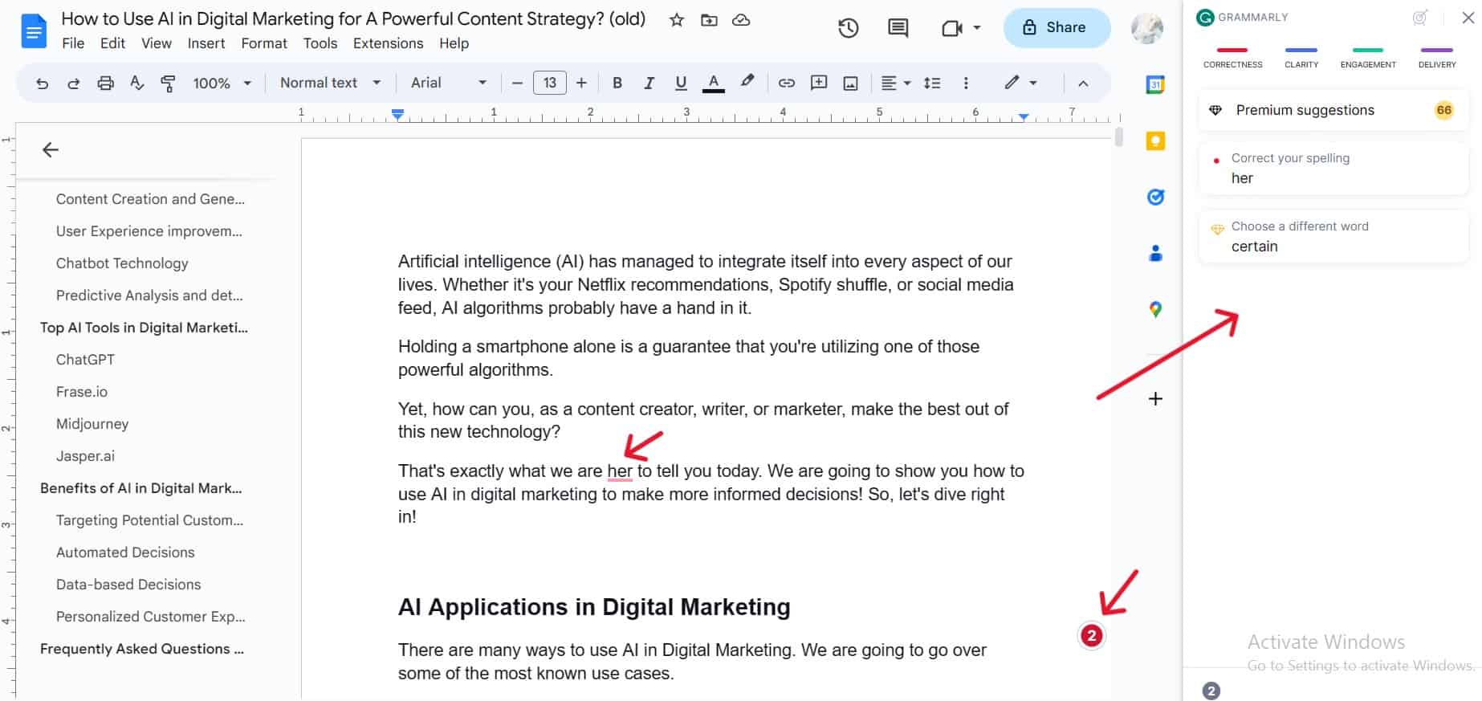
Task: Open the Premium suggestions card
Action: (x=1333, y=110)
